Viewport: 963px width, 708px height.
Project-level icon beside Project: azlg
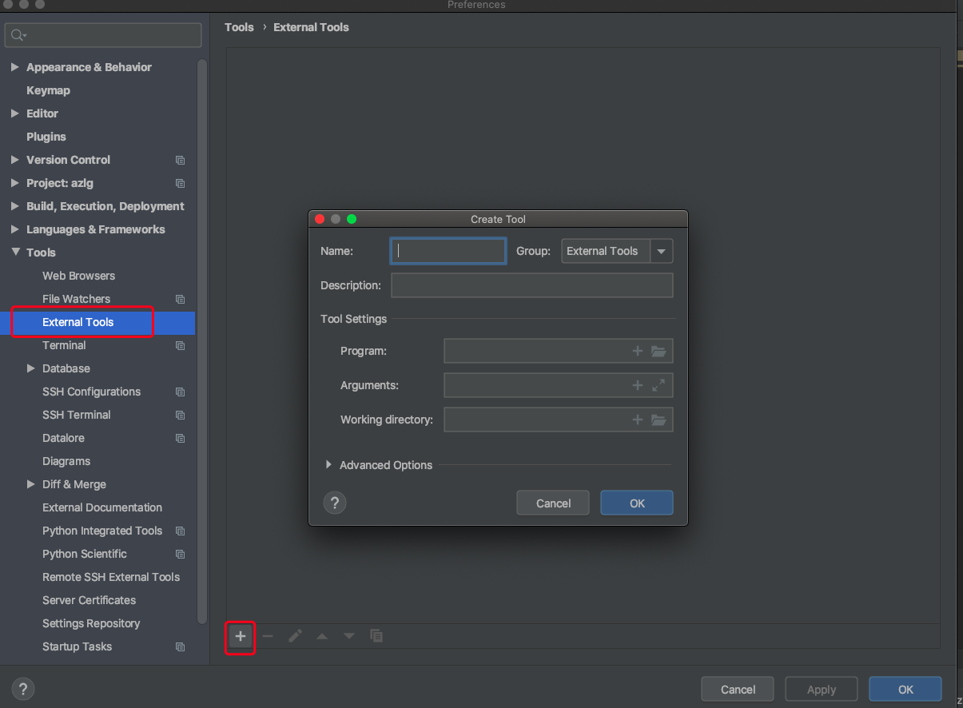(180, 183)
